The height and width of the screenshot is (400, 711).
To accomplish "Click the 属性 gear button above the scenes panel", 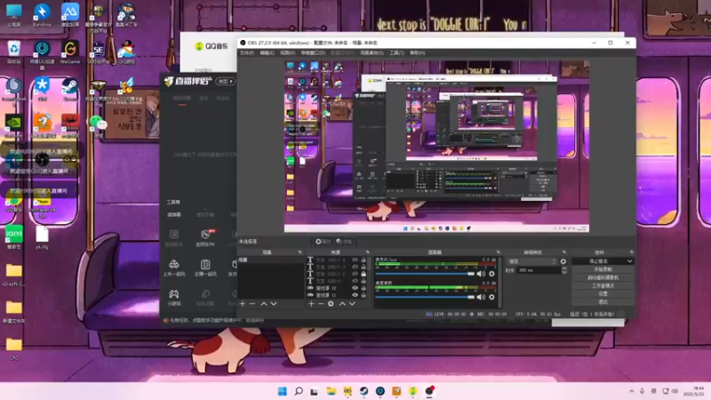I will tap(323, 242).
